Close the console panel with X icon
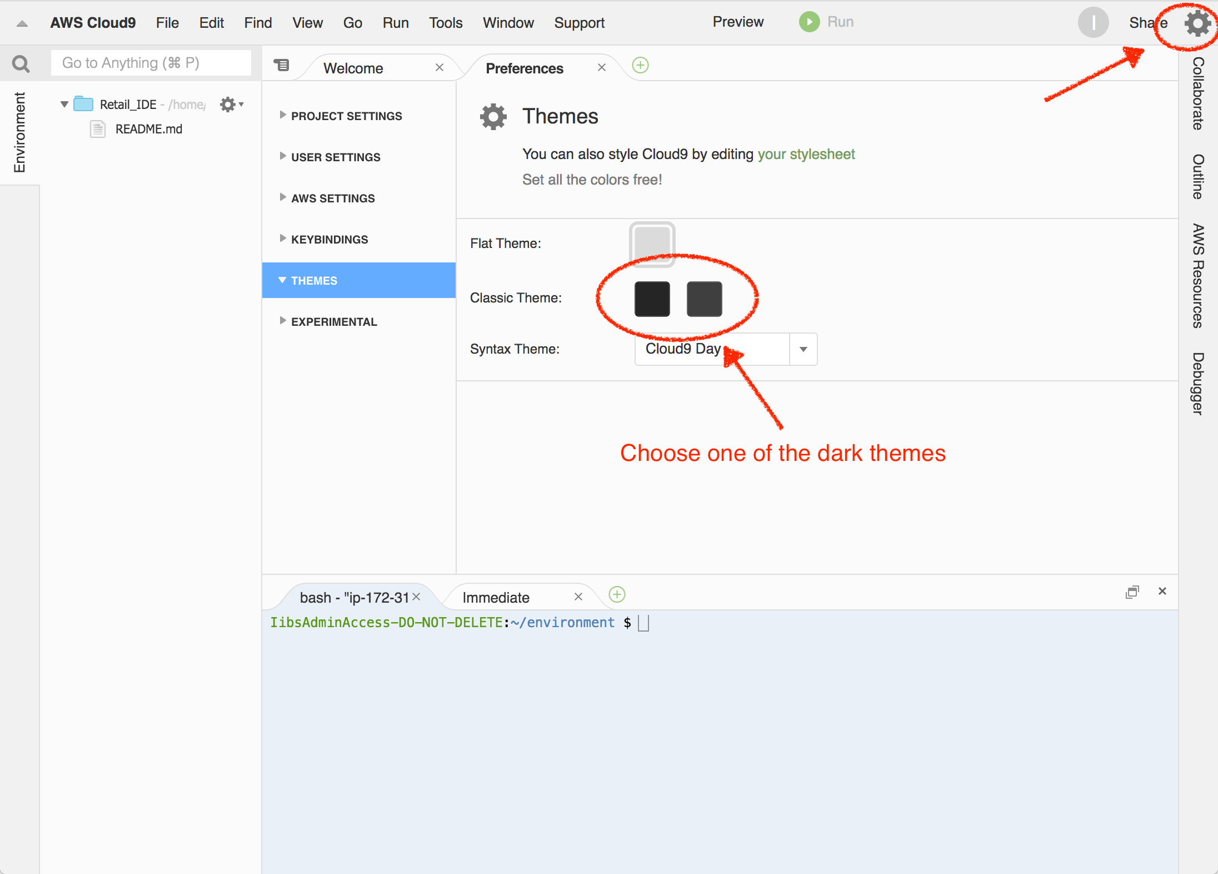Screen dimensions: 1218x874 pyautogui.click(x=1162, y=591)
